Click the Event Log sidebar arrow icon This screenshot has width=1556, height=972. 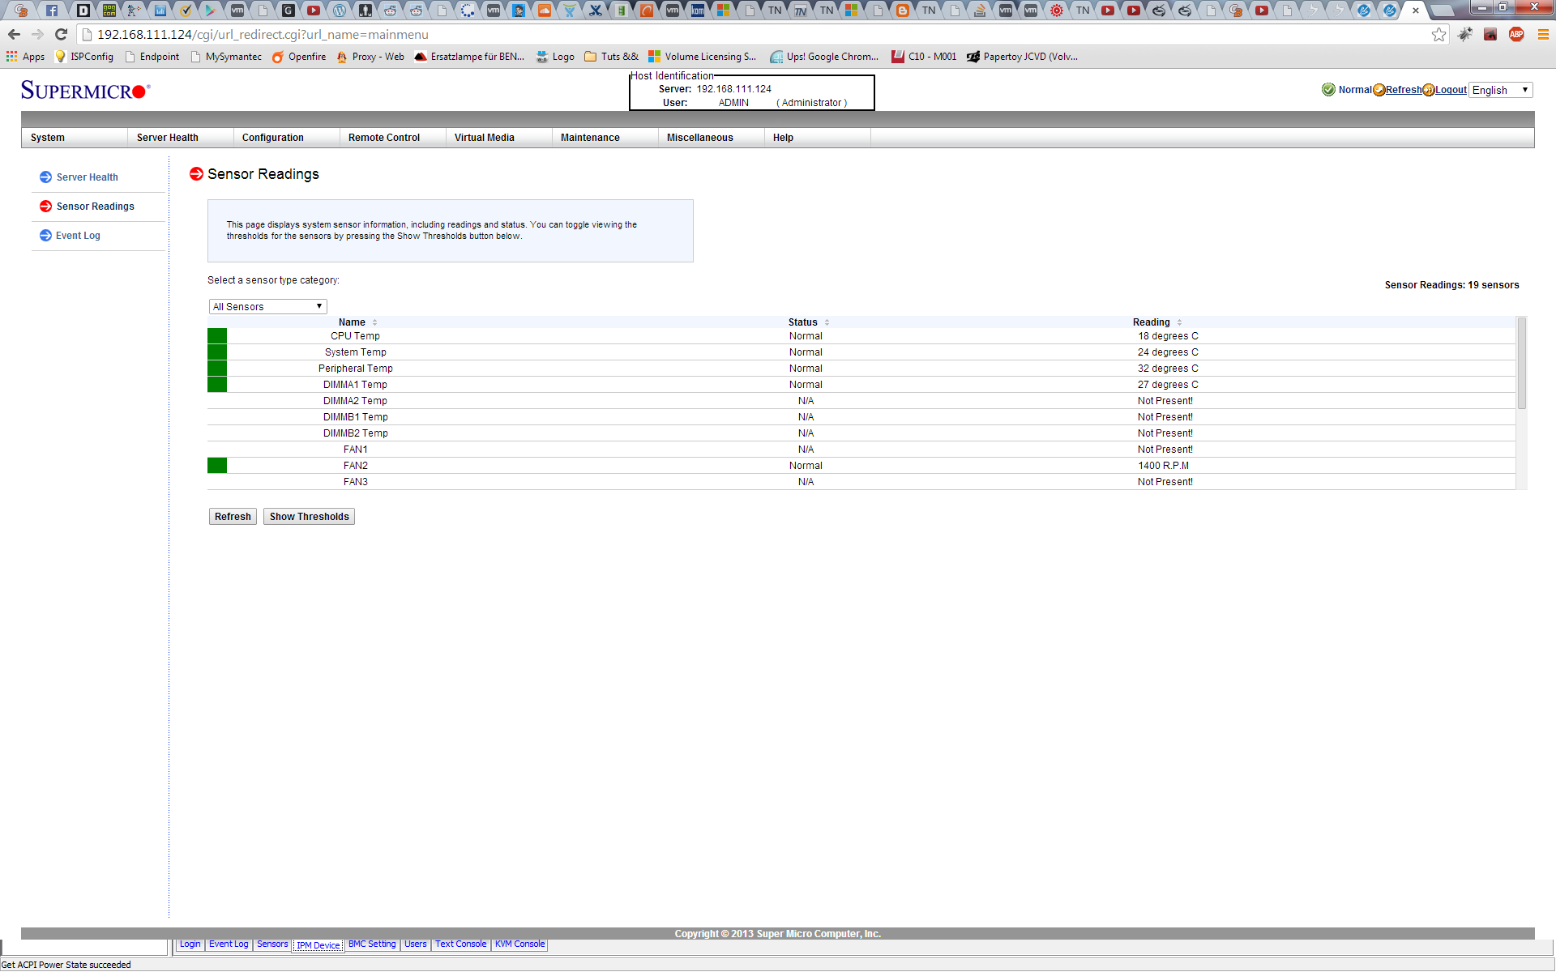(x=45, y=236)
